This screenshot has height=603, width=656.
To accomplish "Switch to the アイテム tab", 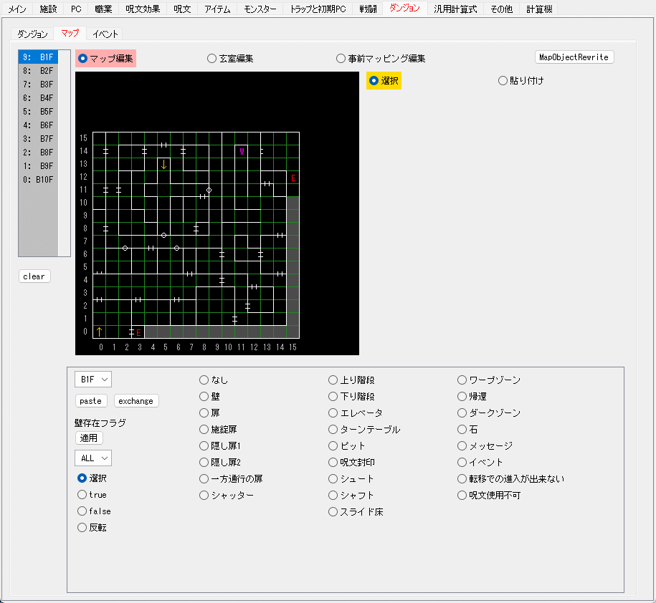I will tap(217, 9).
